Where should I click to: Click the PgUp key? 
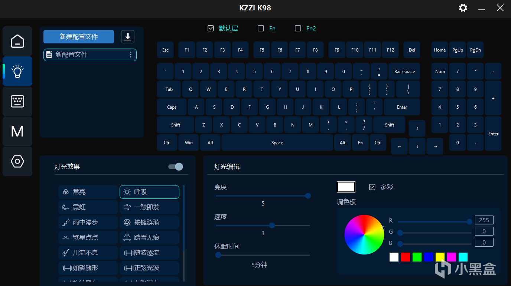point(458,50)
